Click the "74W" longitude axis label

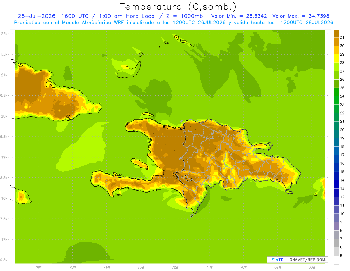point(106,267)
